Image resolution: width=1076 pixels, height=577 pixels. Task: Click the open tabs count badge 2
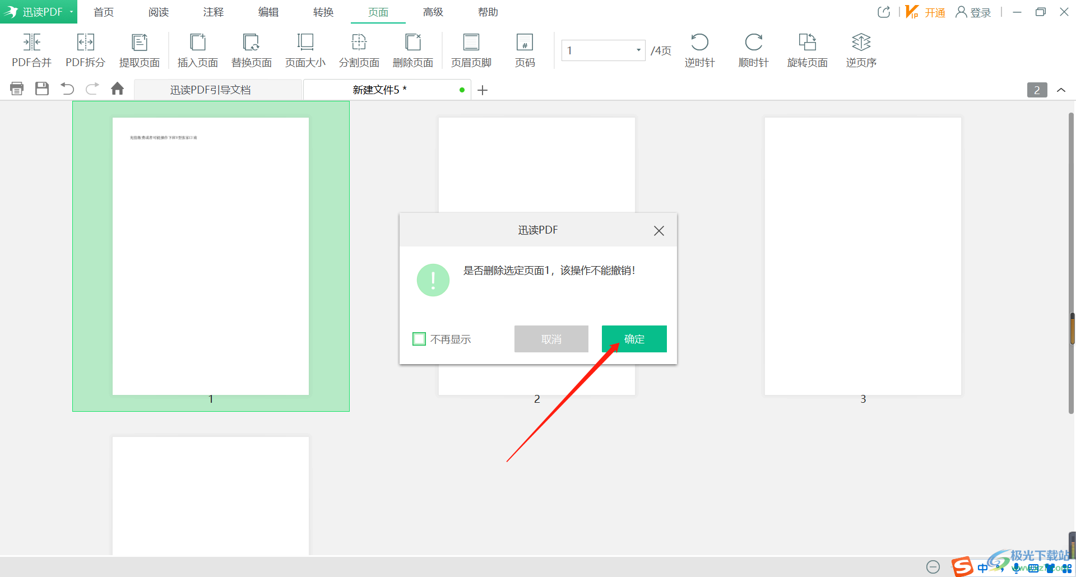click(x=1037, y=90)
